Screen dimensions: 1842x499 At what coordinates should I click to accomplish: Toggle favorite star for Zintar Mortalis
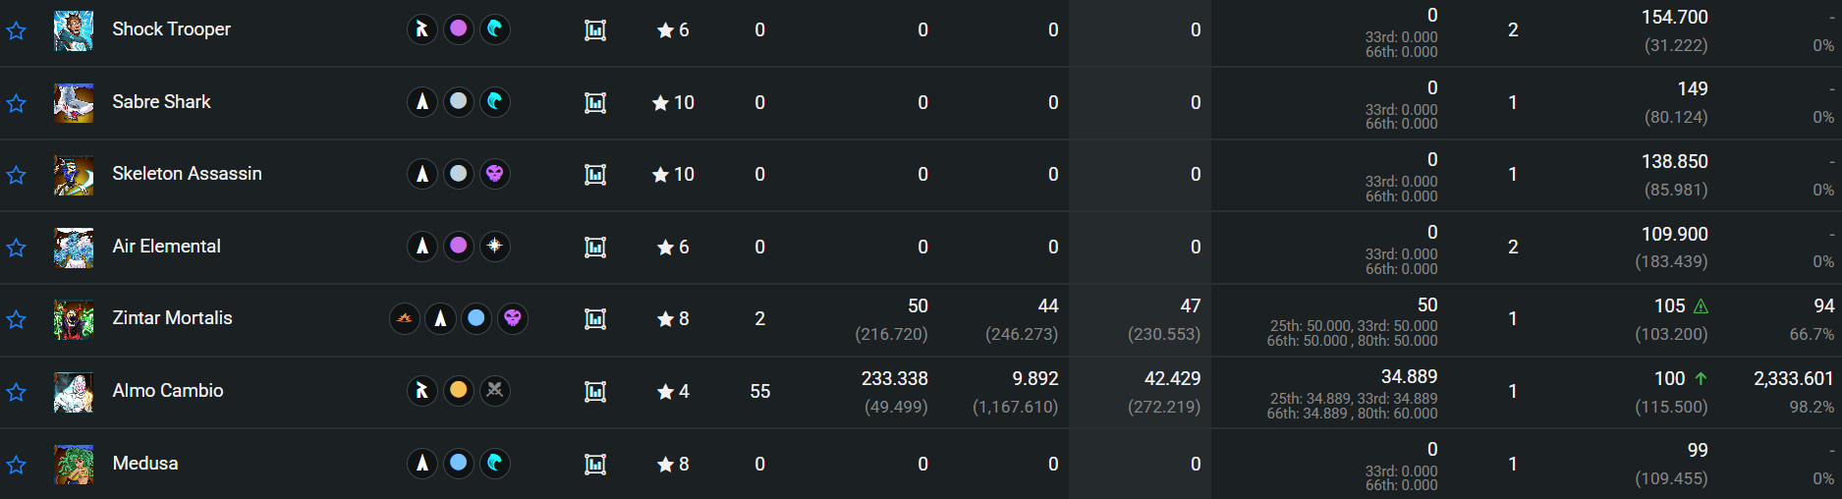pos(17,319)
